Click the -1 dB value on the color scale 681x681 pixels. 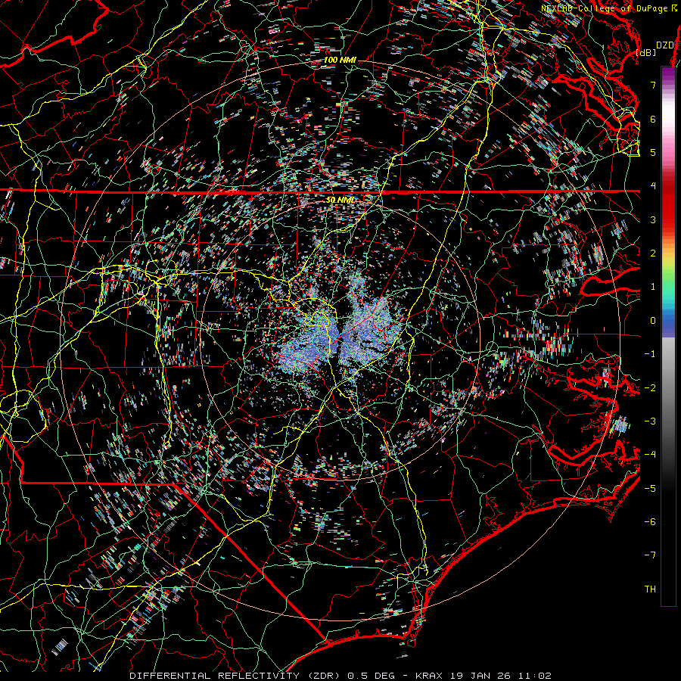click(650, 354)
